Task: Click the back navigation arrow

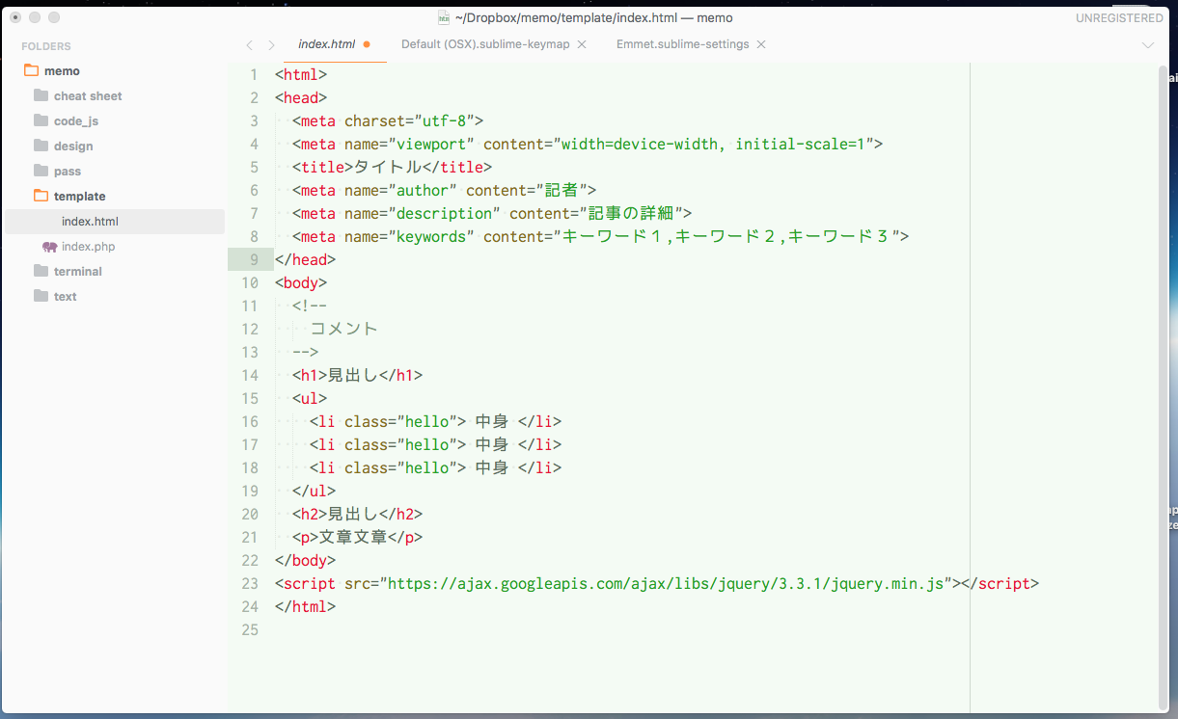Action: click(249, 44)
